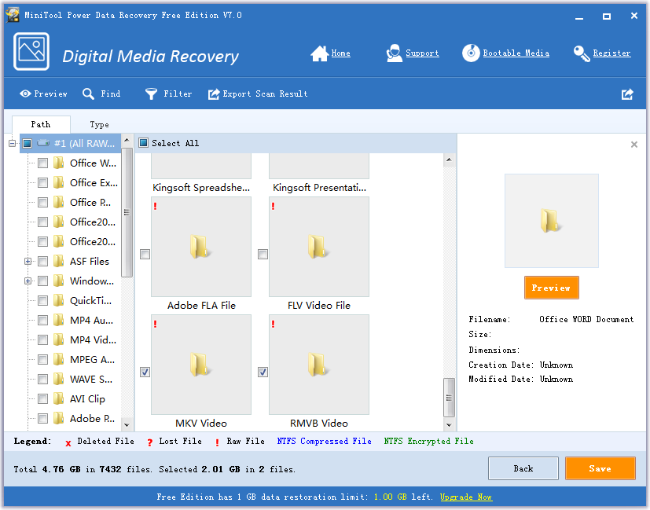Click tree panel scroll up arrow
This screenshot has height=510, width=650.
coord(127,140)
